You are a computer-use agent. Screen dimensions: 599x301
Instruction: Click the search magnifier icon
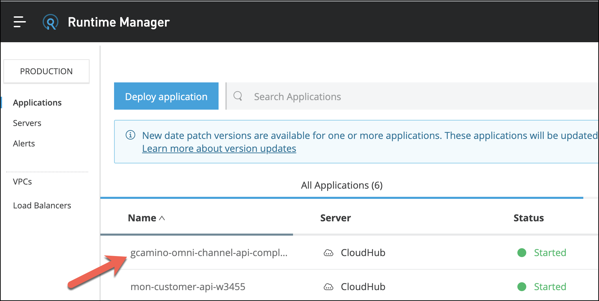point(238,96)
